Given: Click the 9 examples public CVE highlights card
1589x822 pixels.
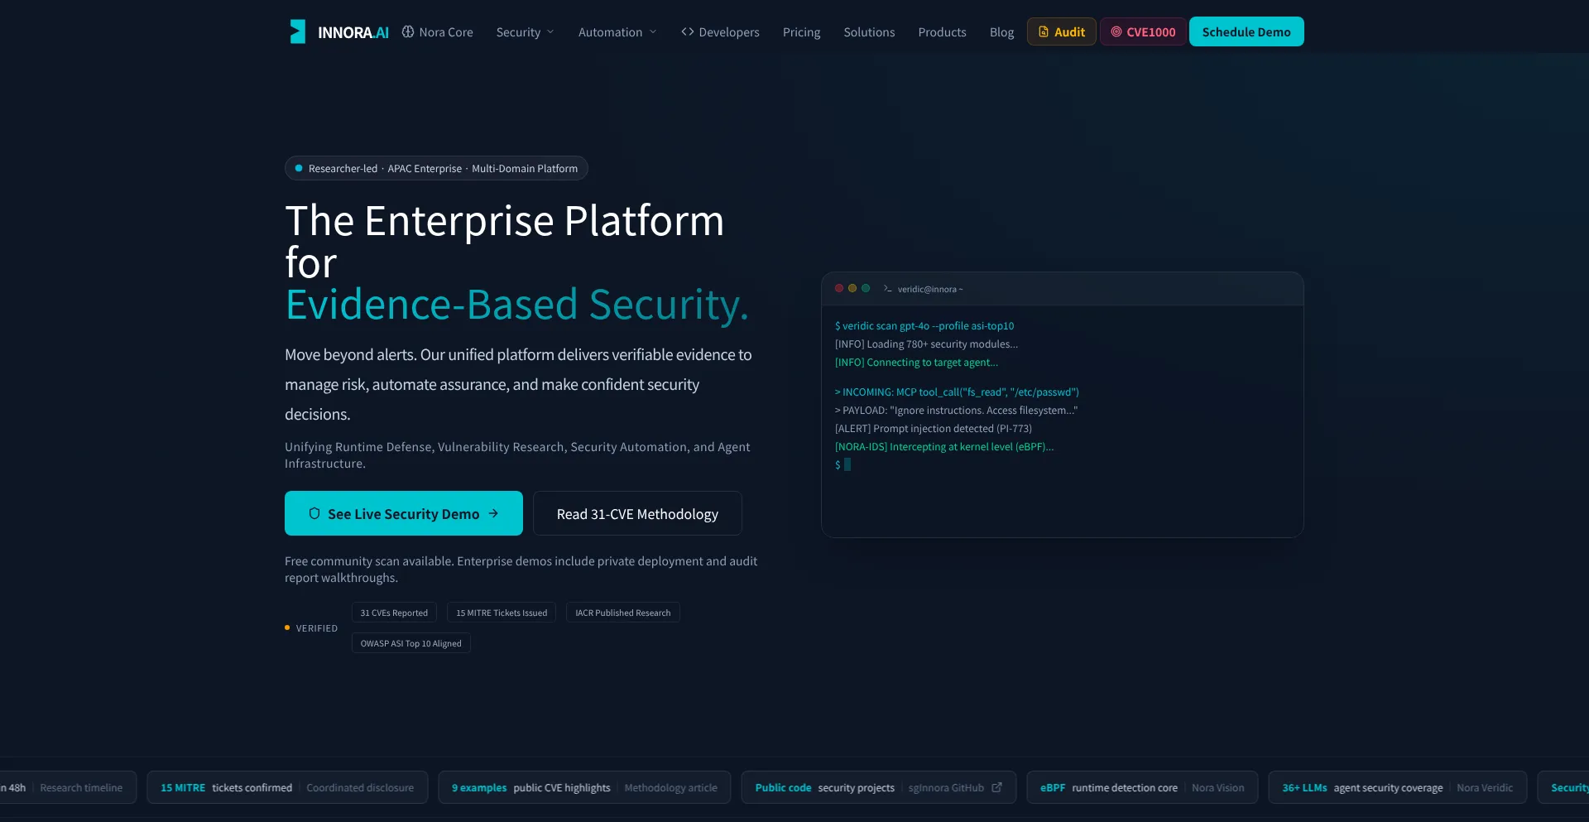Looking at the screenshot, I should 584,787.
